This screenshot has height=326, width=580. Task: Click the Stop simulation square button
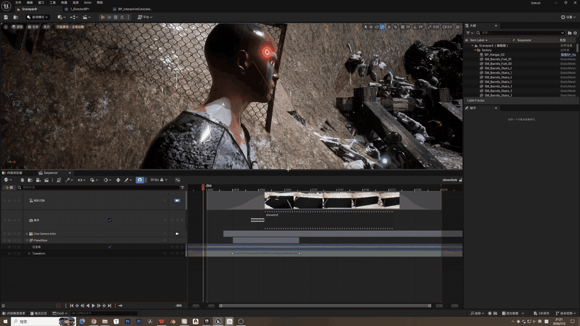pyautogui.click(x=116, y=17)
